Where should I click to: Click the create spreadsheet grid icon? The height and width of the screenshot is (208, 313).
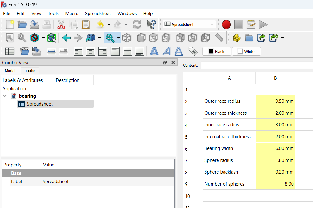[x=10, y=51]
